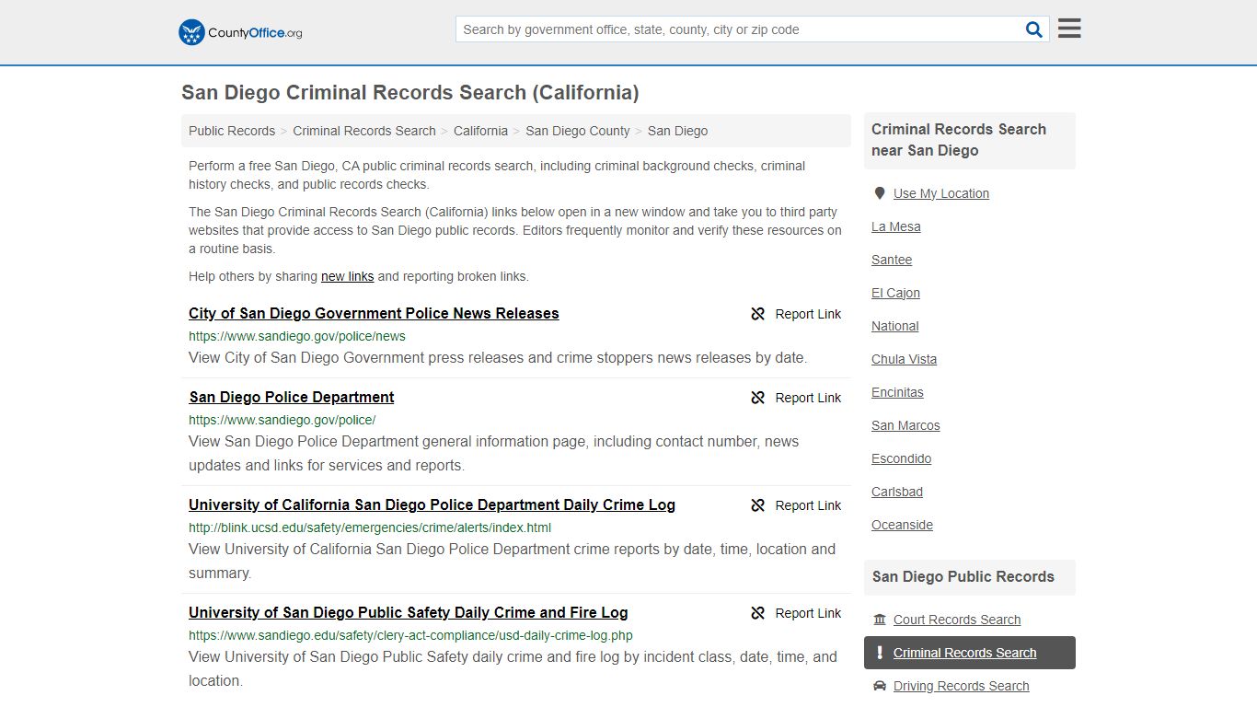Open Driving Records Search sidebar link
Viewport: 1257px width, 707px height.
[961, 686]
